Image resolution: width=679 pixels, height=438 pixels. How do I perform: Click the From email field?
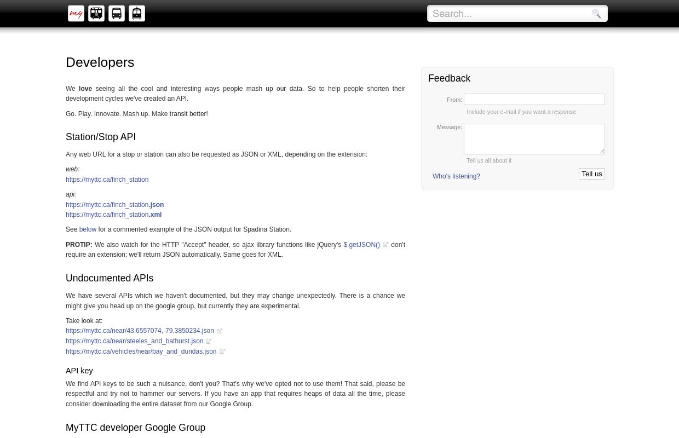[x=534, y=99]
